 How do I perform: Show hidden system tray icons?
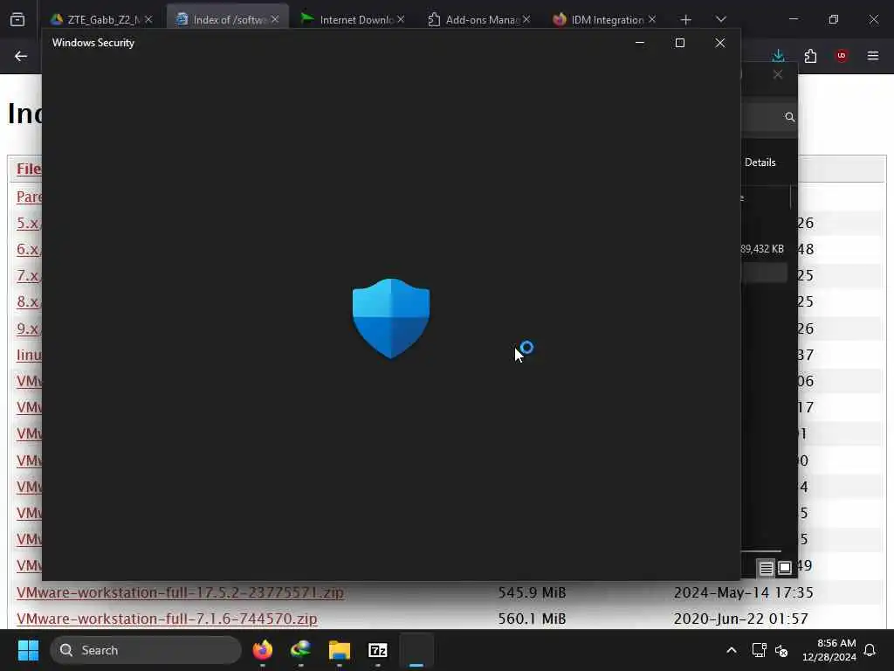tap(732, 650)
